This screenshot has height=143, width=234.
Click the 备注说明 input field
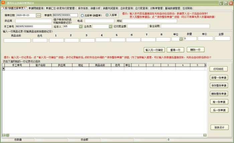(x=185, y=26)
